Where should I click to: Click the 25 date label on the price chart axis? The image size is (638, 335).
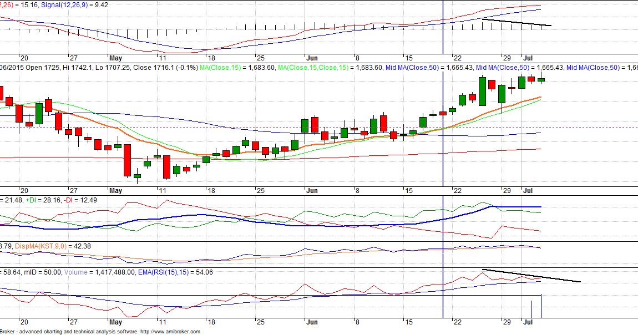[260, 190]
